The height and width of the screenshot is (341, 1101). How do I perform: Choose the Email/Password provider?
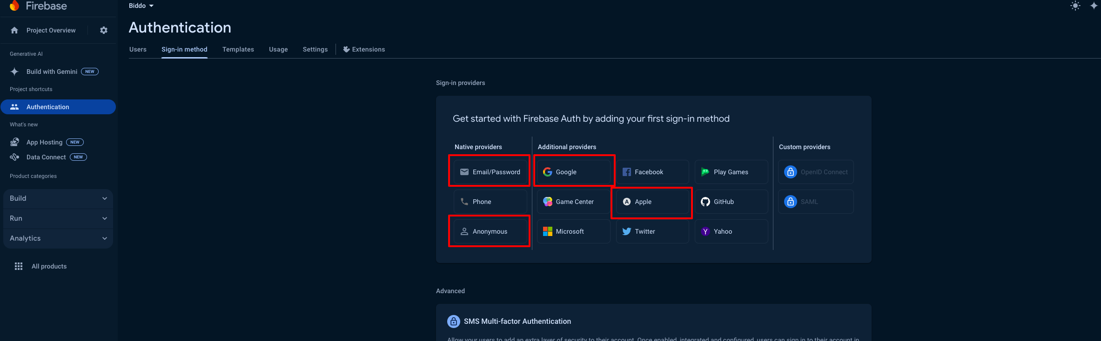tap(490, 172)
